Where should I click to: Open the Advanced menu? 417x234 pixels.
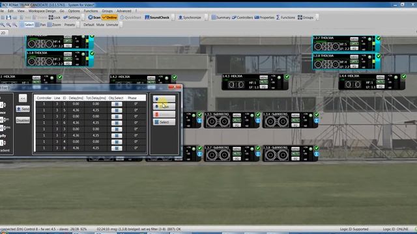click(124, 11)
